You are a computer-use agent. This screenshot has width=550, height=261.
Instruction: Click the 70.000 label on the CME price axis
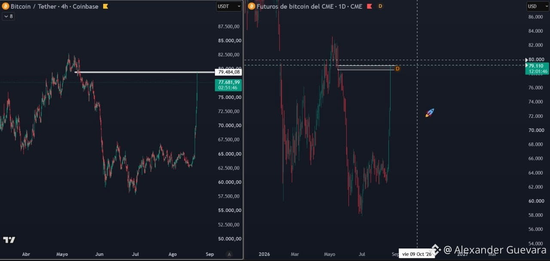536,131
